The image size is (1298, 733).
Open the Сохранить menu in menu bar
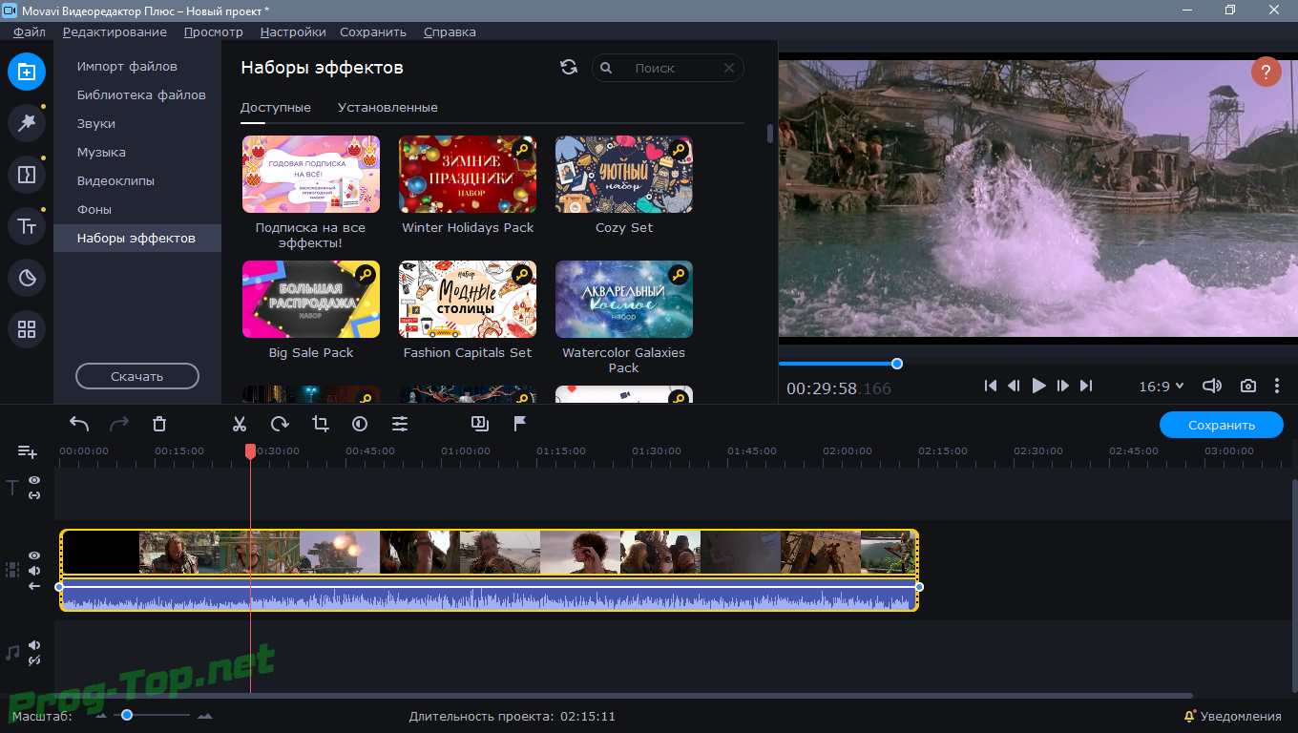pos(373,31)
